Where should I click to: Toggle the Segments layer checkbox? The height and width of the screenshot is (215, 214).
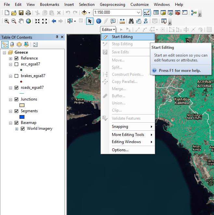(17, 111)
